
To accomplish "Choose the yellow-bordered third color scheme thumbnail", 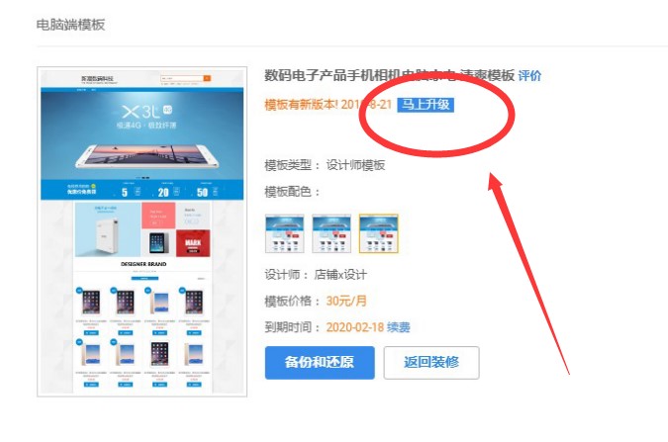I will (378, 233).
